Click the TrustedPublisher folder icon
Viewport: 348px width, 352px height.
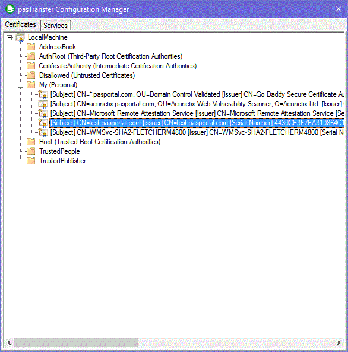(31, 161)
